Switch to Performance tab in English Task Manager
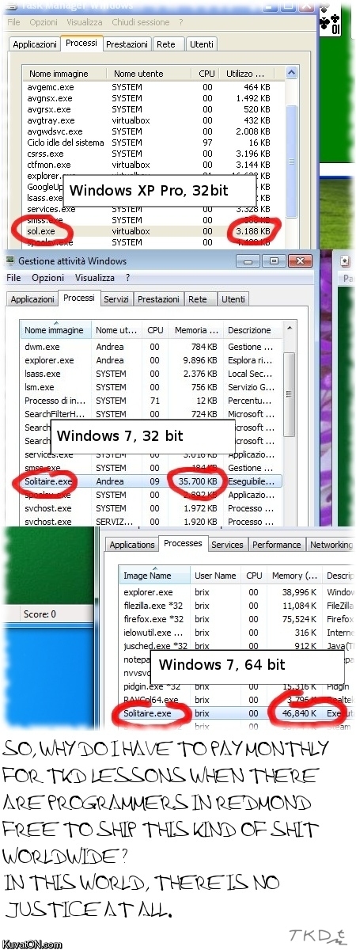Viewport: 356px width, 950px height. (277, 545)
